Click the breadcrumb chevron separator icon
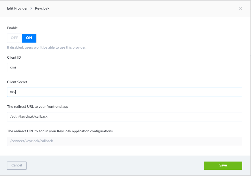The width and height of the screenshot is (251, 176). [x=31, y=8]
